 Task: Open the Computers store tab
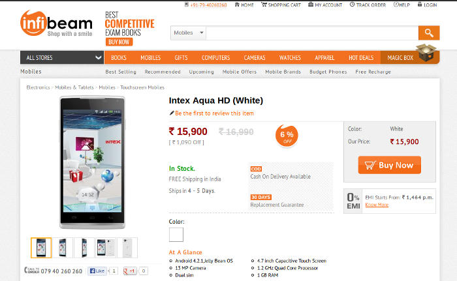point(215,57)
